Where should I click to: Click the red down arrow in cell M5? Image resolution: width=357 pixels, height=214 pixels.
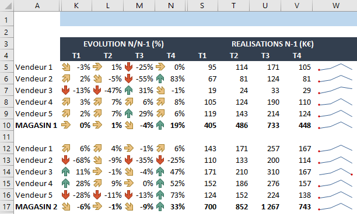pos(129,67)
